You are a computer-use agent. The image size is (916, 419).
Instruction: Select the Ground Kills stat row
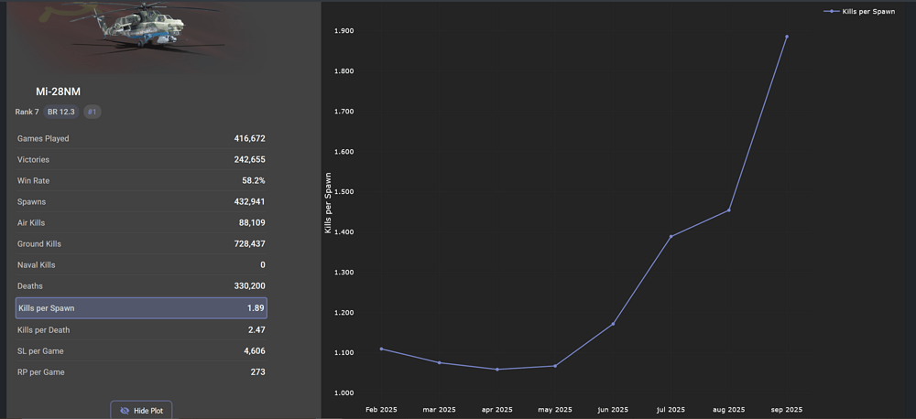[x=141, y=244]
